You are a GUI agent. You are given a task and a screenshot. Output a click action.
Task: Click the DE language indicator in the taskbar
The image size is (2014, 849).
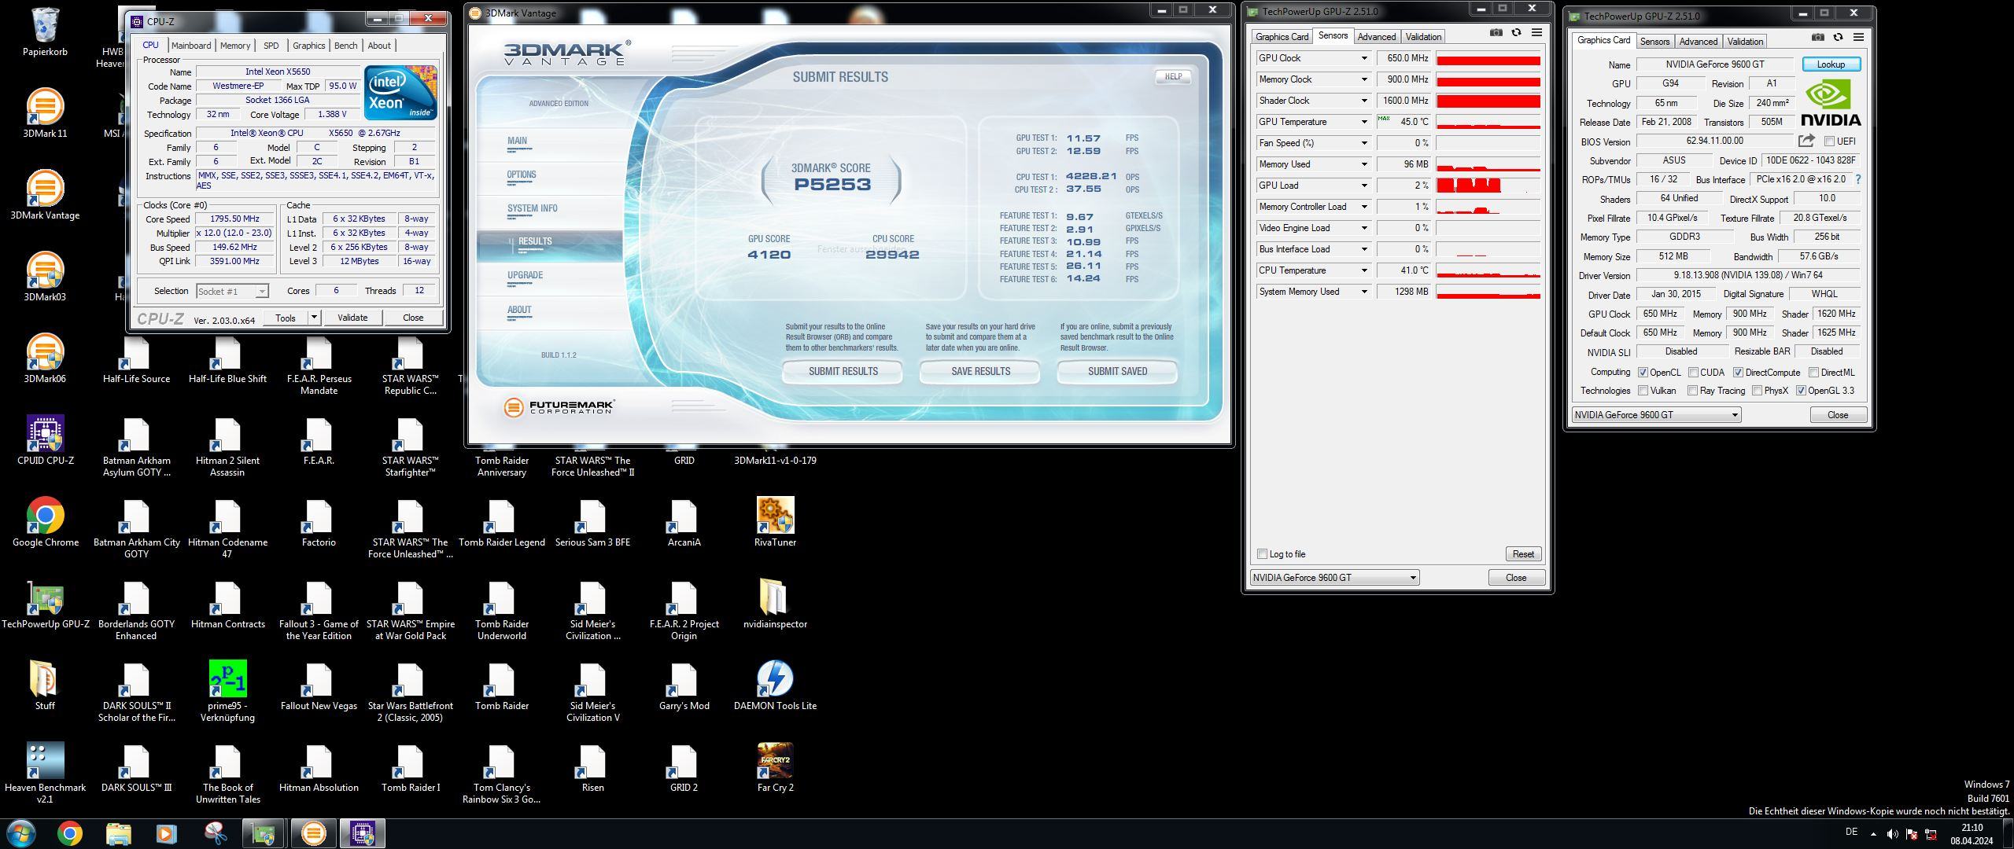1851,832
